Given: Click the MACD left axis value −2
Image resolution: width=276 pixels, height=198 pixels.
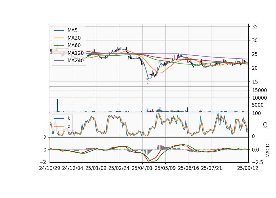Looking at the screenshot, I should 43,162.
